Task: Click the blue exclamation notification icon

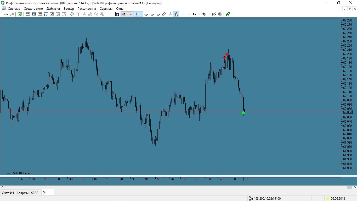Action: (72, 14)
